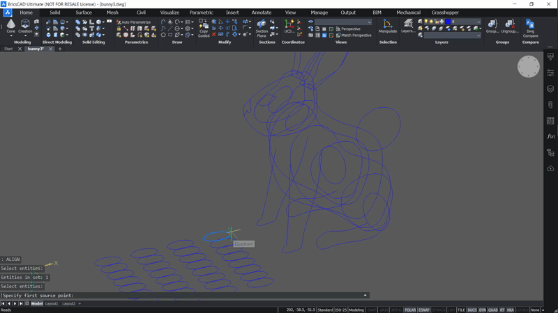
Task: Toggle ORTHO mode in status bar
Action: tap(396, 310)
